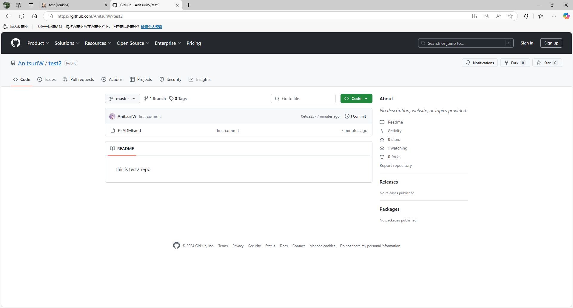Open the browser tab actions icon
This screenshot has height=308, width=573.
click(x=31, y=5)
